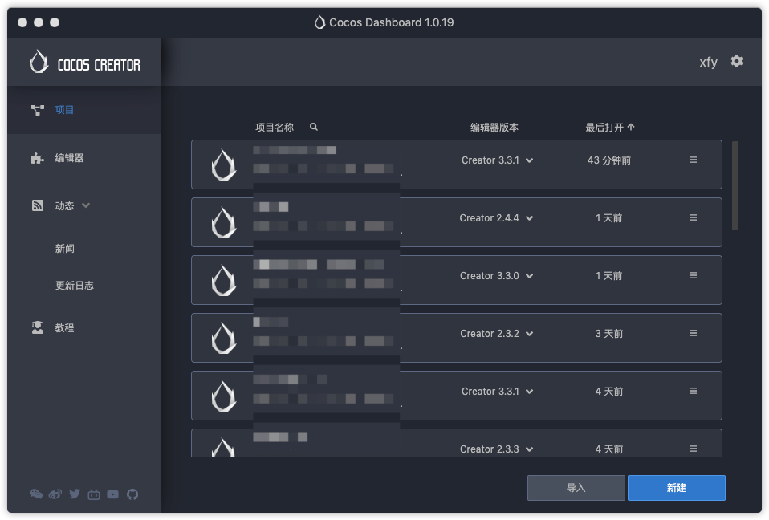Collapse the 动态 section using its chevron
Screen dimensions: 769x520
tap(86, 205)
